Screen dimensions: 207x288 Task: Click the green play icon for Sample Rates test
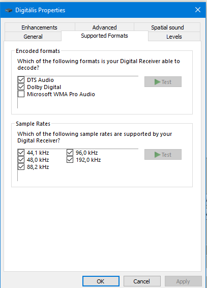(x=157, y=155)
